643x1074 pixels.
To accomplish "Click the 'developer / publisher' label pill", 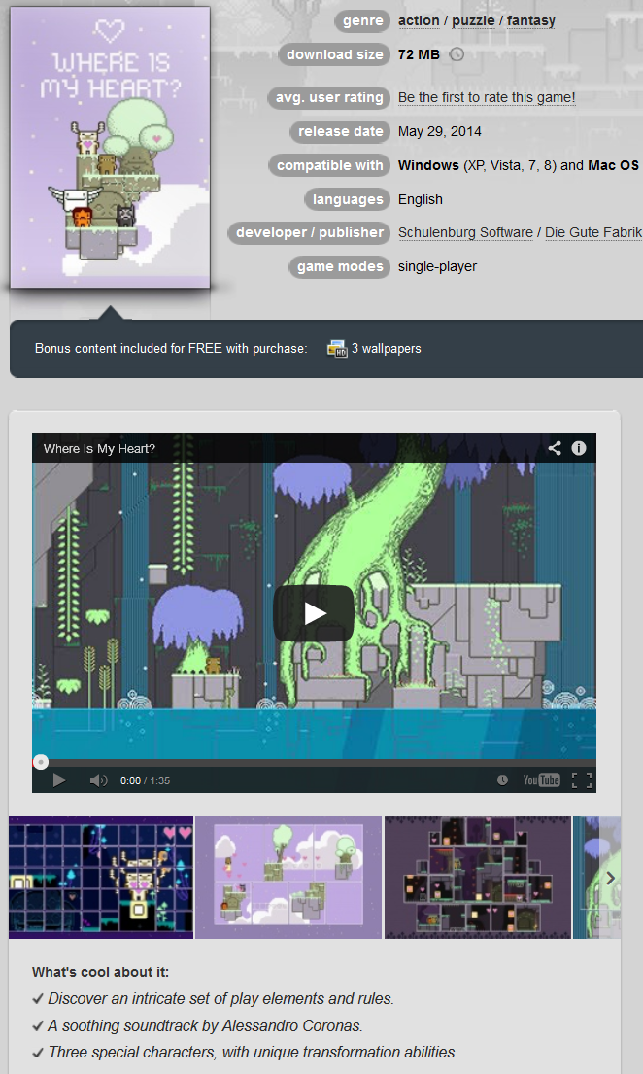I will (310, 232).
